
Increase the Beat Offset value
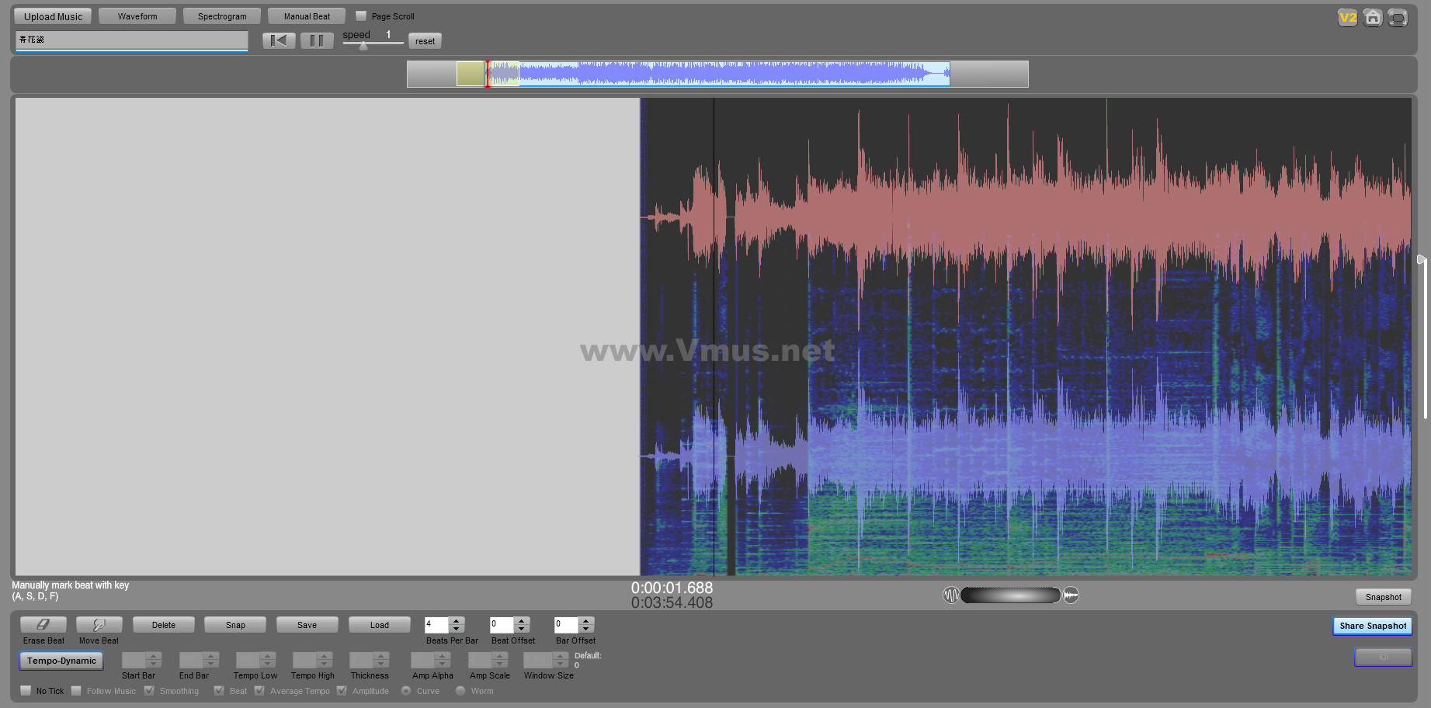[522, 620]
